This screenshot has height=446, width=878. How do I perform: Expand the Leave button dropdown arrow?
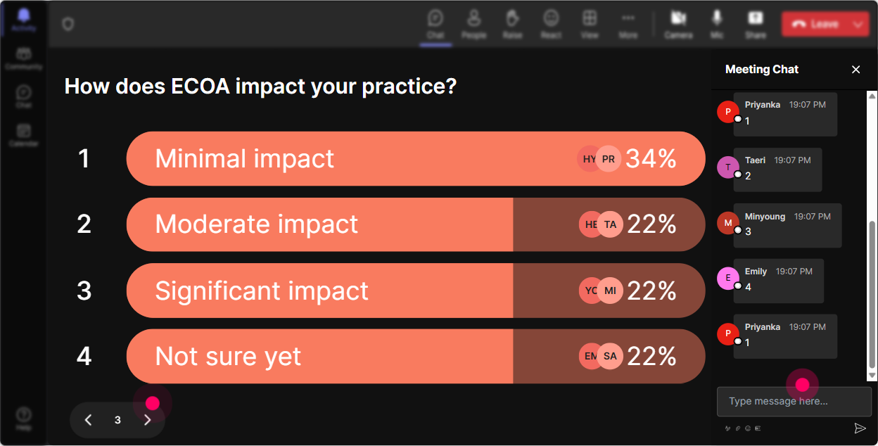pos(858,24)
